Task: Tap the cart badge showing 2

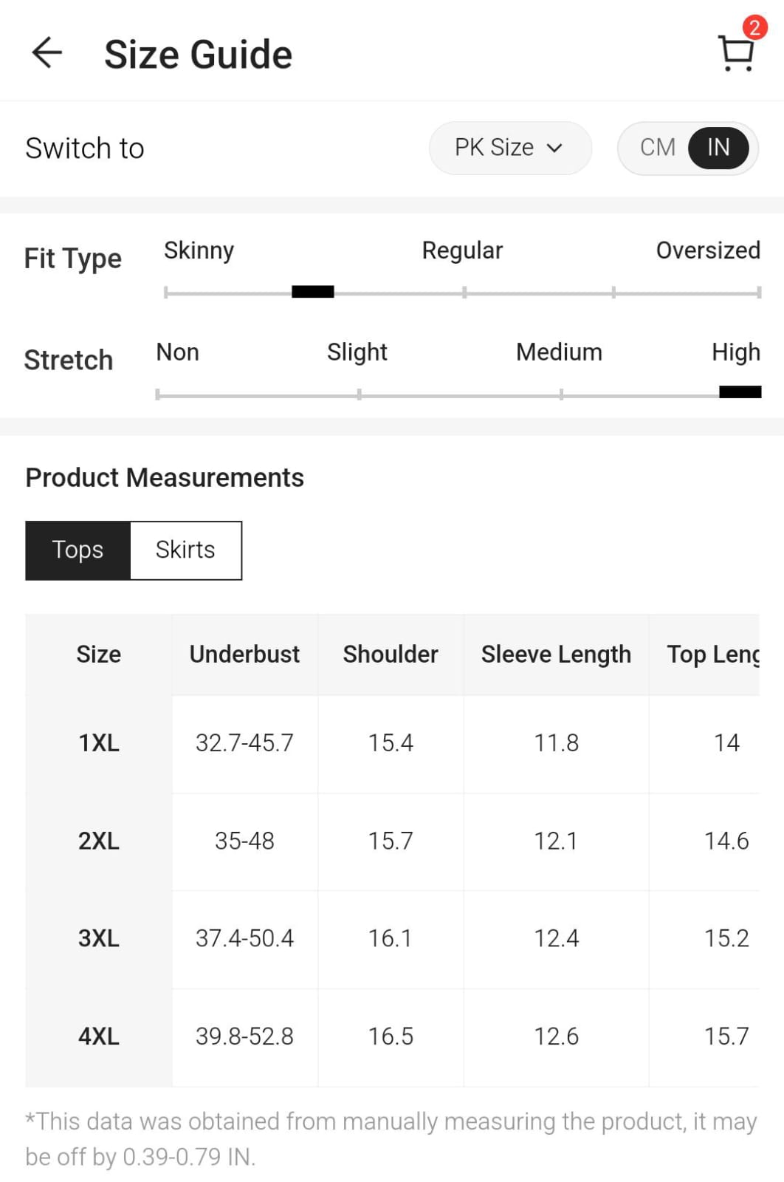Action: [x=754, y=28]
